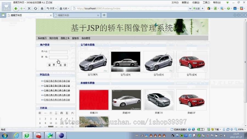Click the page vertical scrollbar thumb
This screenshot has height=139, width=247.
pos(245,62)
